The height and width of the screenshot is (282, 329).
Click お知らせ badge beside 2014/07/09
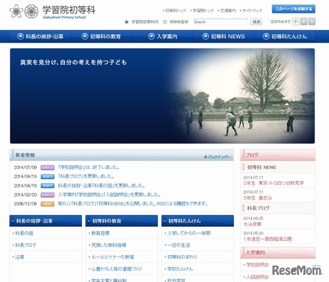48,167
